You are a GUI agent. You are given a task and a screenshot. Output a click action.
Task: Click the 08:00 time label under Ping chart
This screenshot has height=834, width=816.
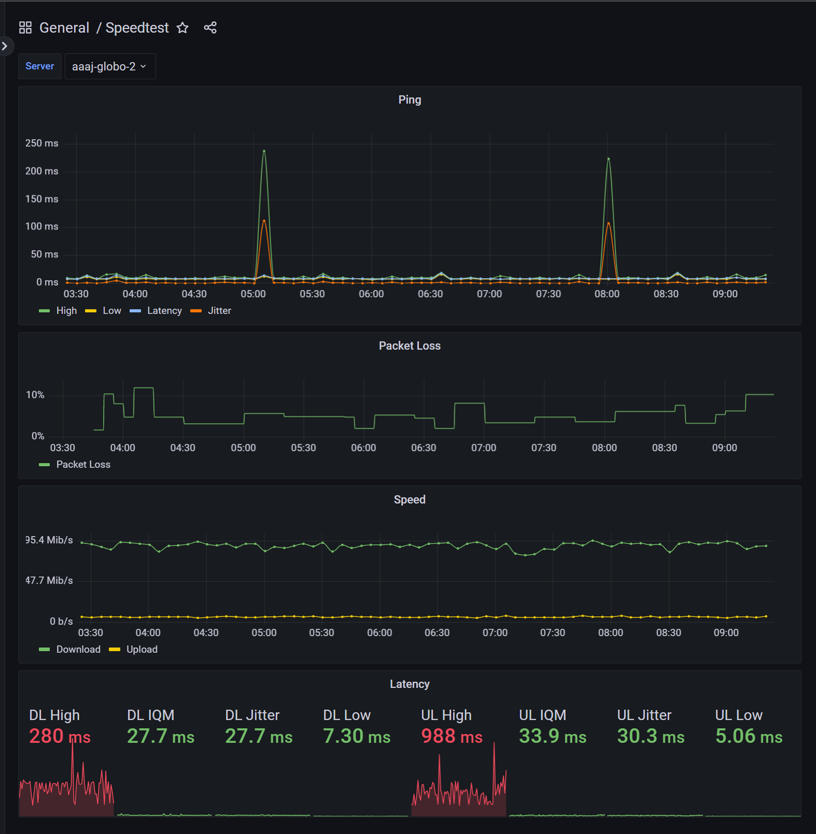tap(607, 294)
